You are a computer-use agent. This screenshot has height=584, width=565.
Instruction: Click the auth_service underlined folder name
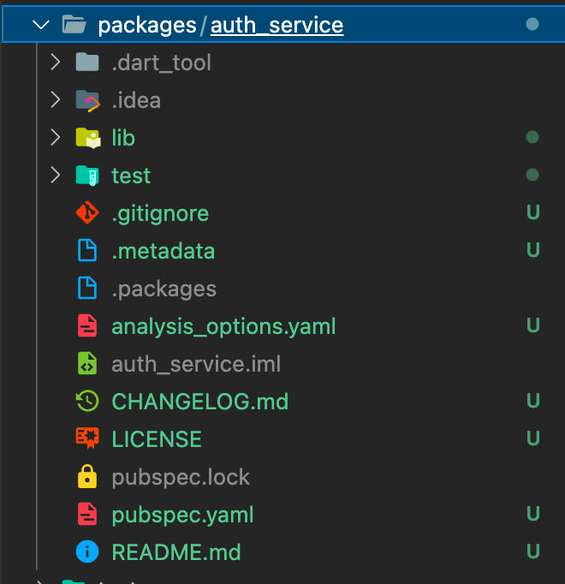(277, 26)
